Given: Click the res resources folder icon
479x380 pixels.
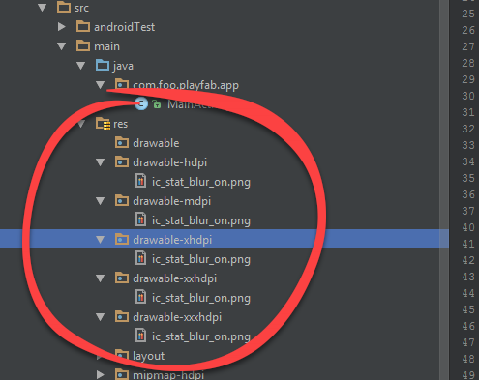Looking at the screenshot, I should coord(104,124).
